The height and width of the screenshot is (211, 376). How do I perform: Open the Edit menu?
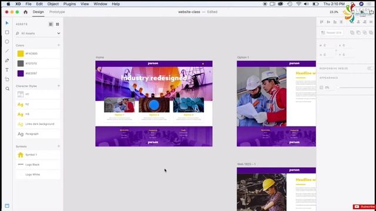(x=39, y=4)
